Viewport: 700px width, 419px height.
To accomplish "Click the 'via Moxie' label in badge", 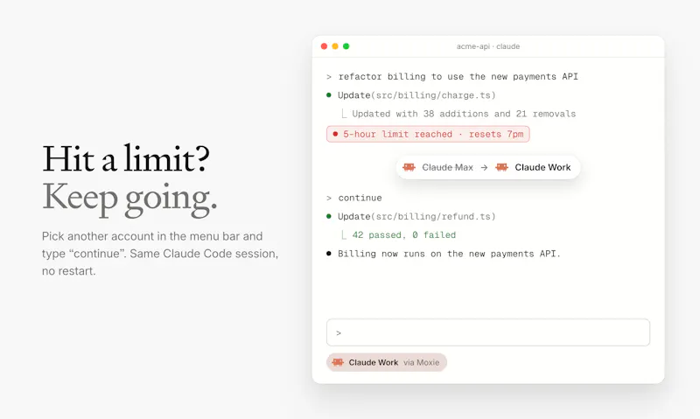I will click(x=422, y=362).
